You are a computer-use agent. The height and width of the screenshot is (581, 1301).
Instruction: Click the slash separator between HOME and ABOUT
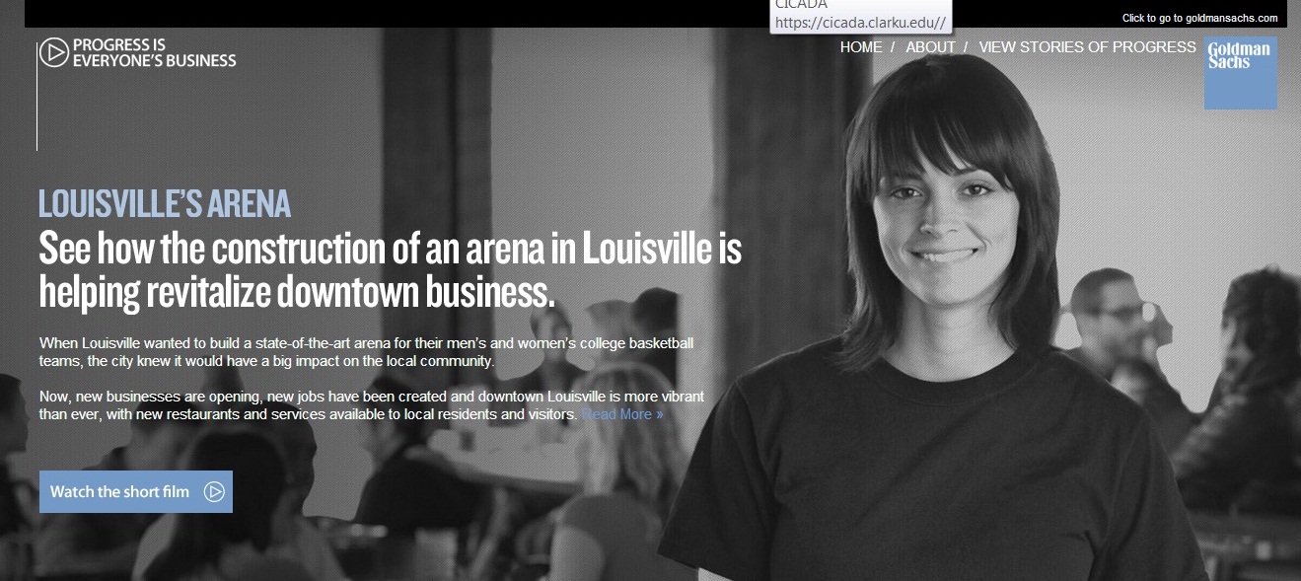tap(893, 47)
